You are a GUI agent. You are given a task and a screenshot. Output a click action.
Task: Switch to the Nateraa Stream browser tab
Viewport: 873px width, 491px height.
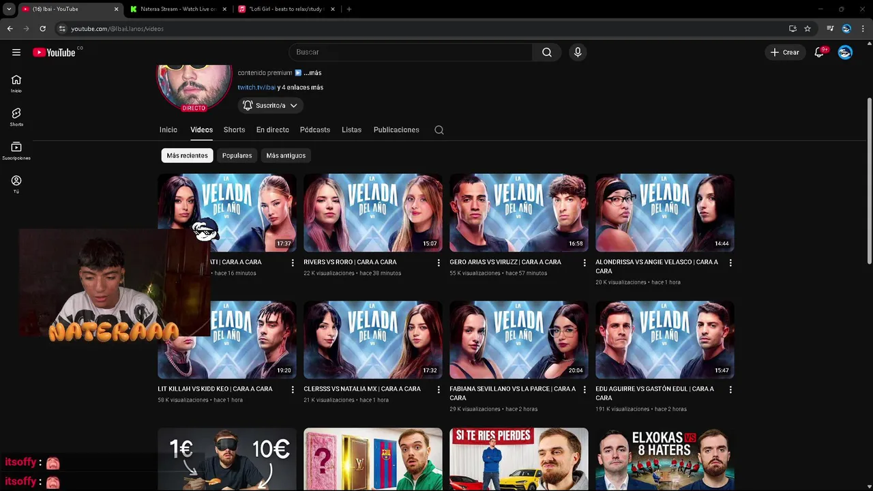(177, 9)
